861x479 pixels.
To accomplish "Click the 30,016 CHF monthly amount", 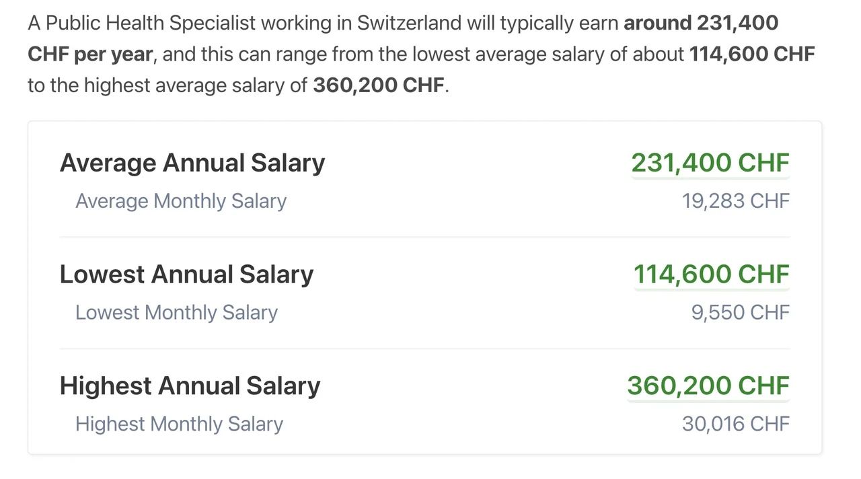I will point(736,425).
